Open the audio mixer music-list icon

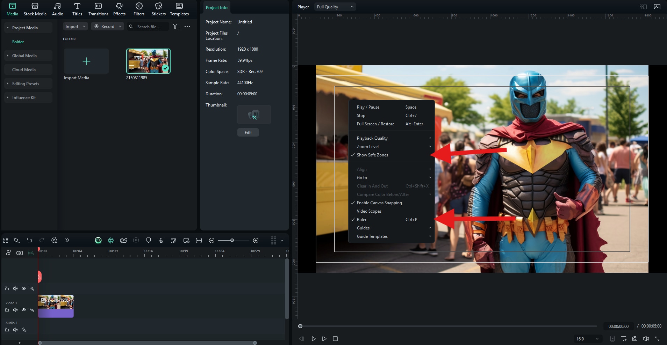click(x=174, y=240)
